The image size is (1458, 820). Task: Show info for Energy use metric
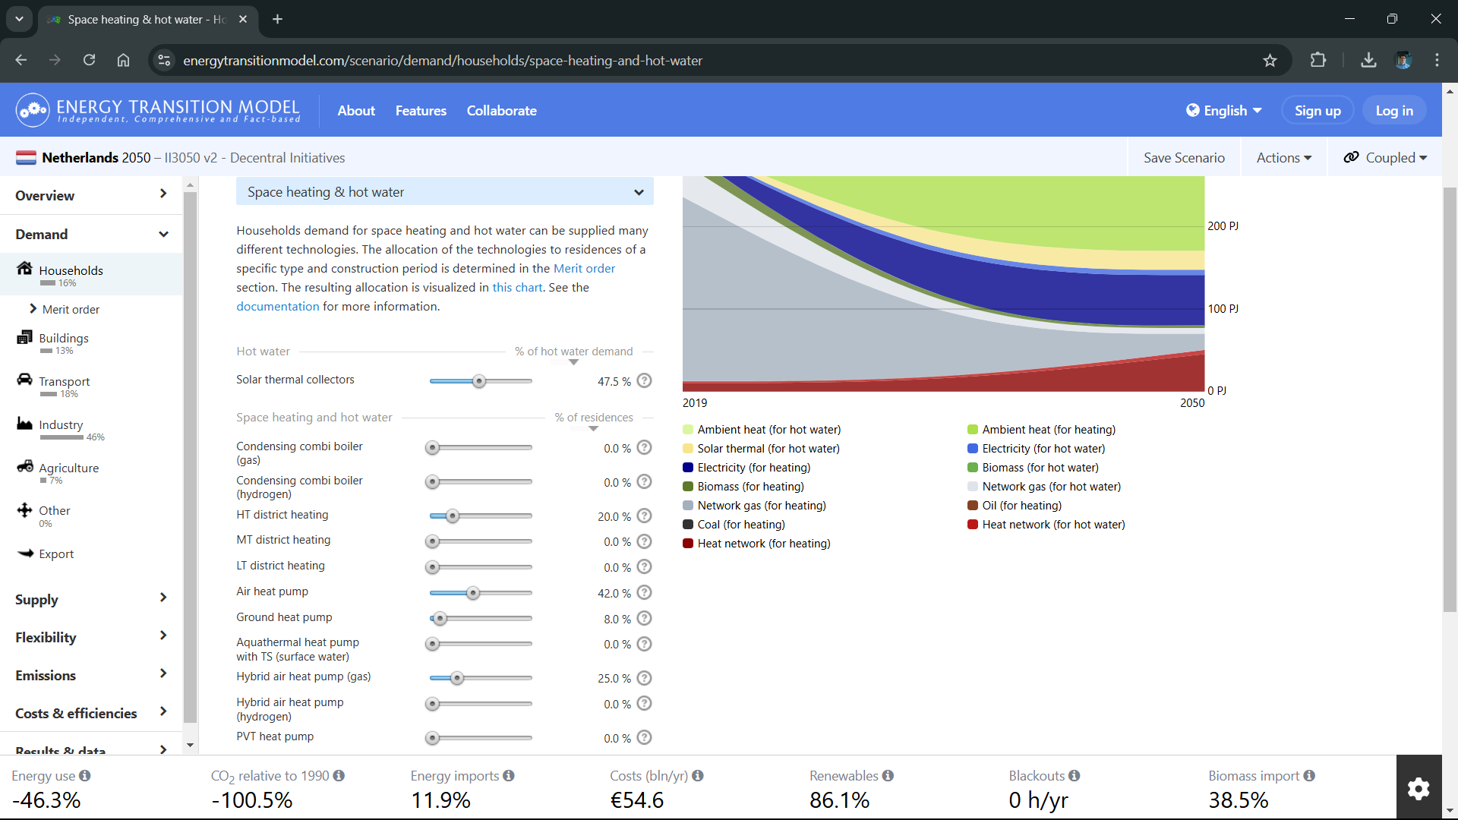[85, 776]
